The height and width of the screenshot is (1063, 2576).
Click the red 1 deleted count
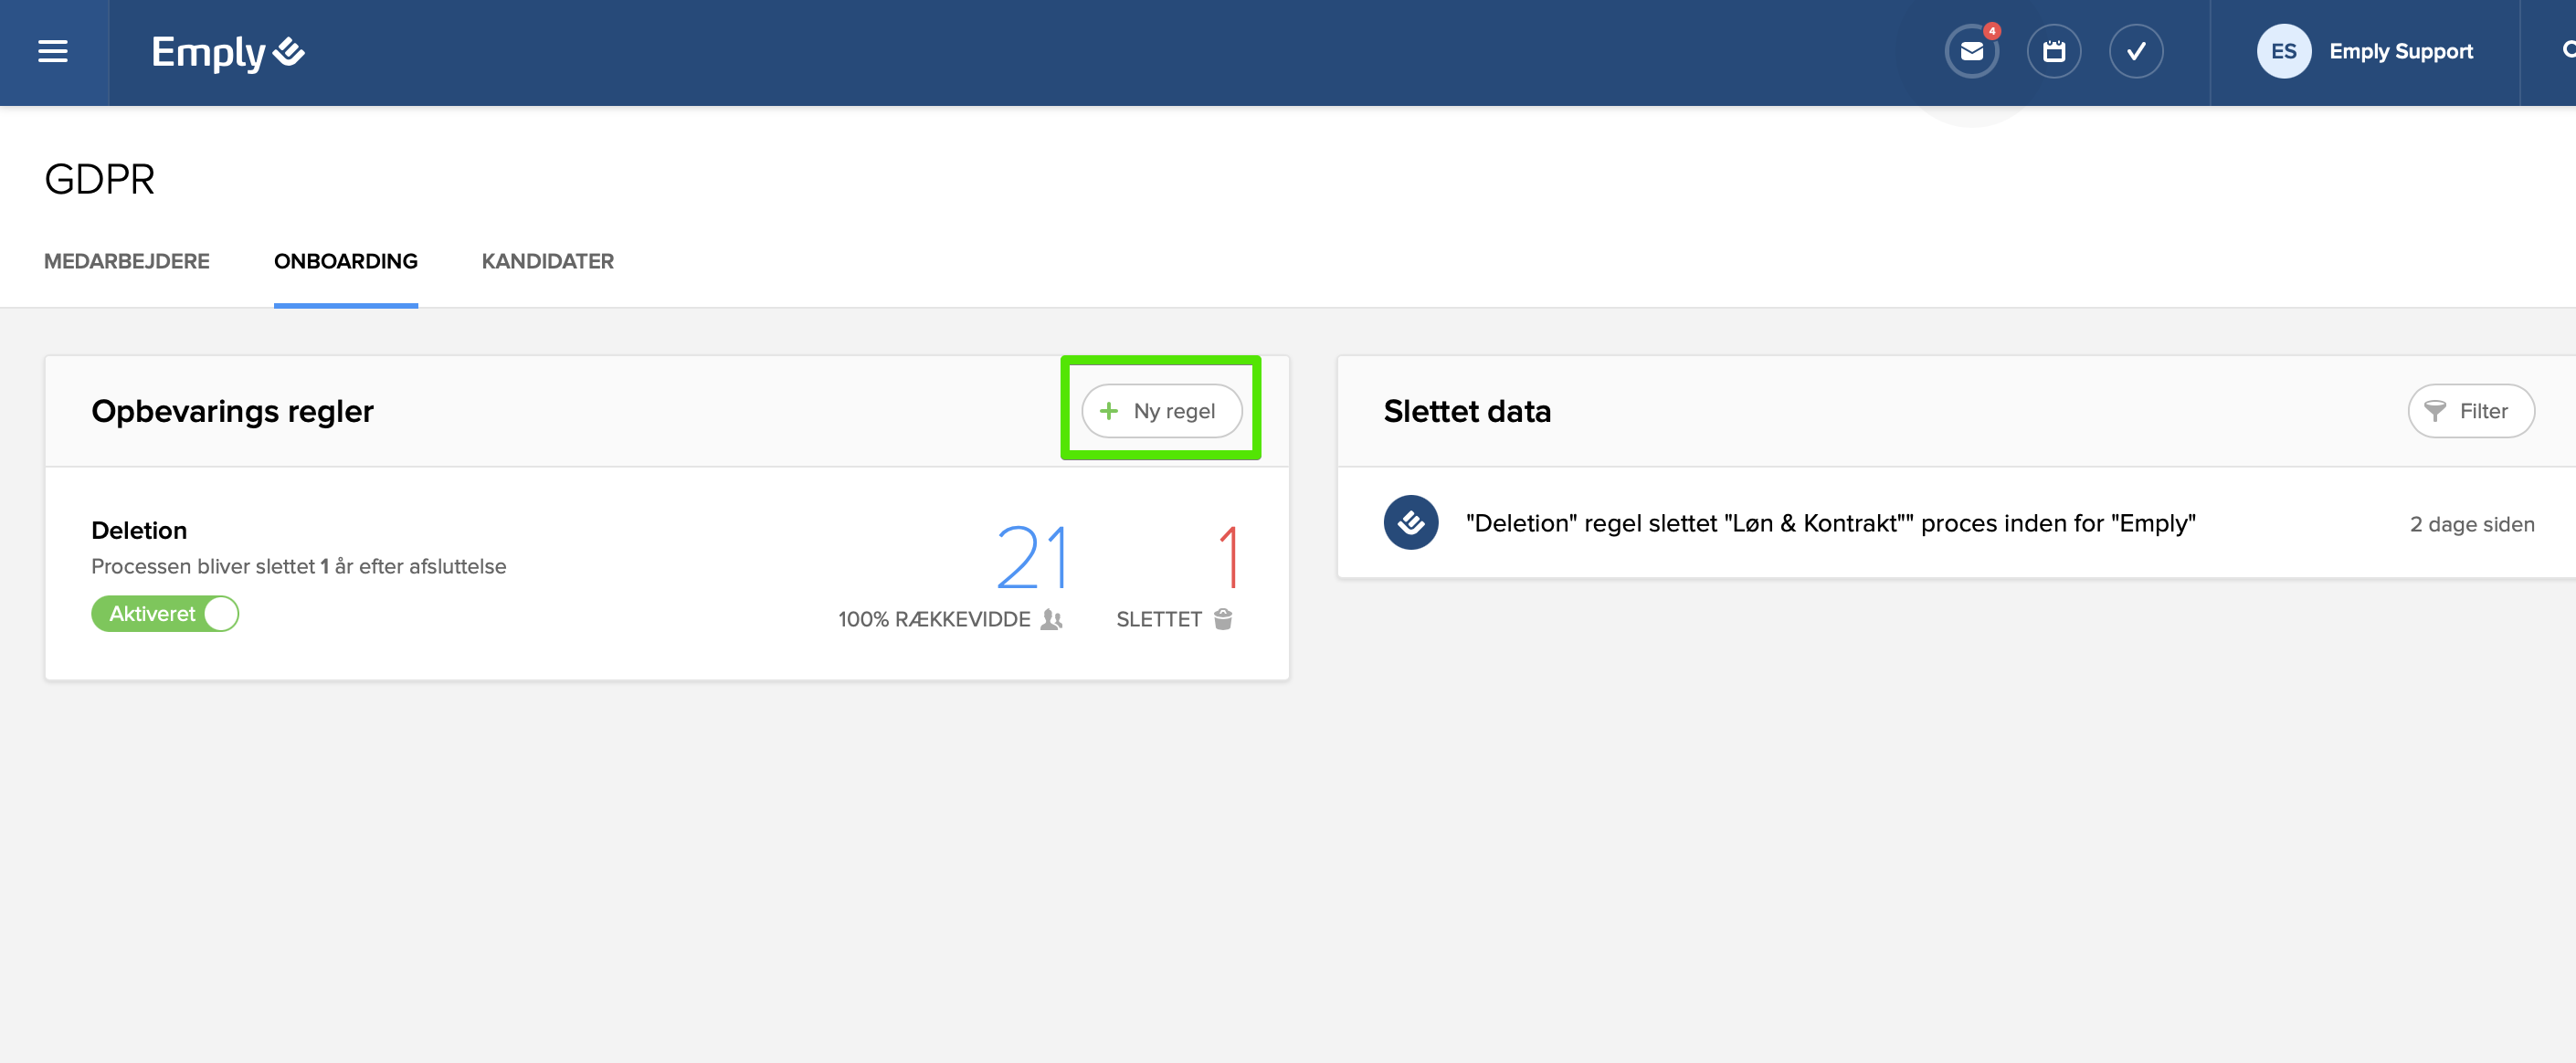(x=1228, y=556)
